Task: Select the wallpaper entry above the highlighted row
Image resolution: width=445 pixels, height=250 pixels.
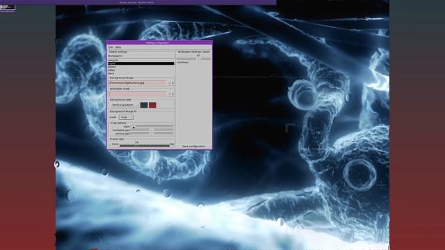Action: pyautogui.click(x=141, y=60)
